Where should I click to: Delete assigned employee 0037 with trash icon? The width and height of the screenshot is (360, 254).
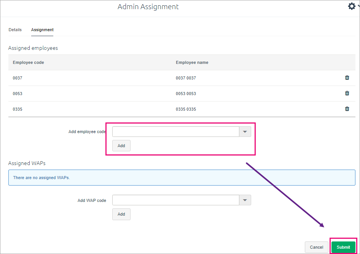tap(347, 78)
